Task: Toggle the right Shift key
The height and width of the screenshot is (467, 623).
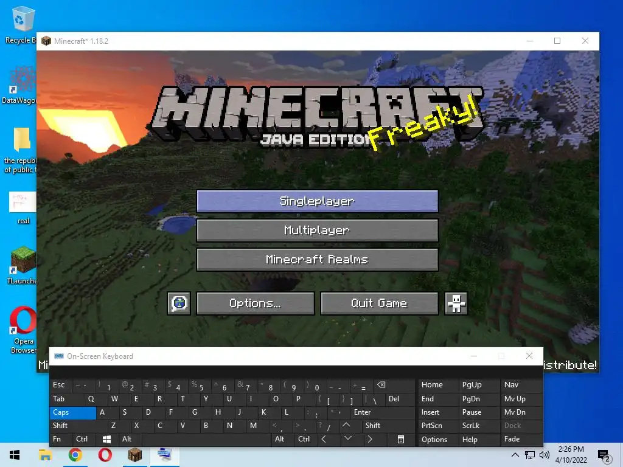Action: pyautogui.click(x=388, y=426)
